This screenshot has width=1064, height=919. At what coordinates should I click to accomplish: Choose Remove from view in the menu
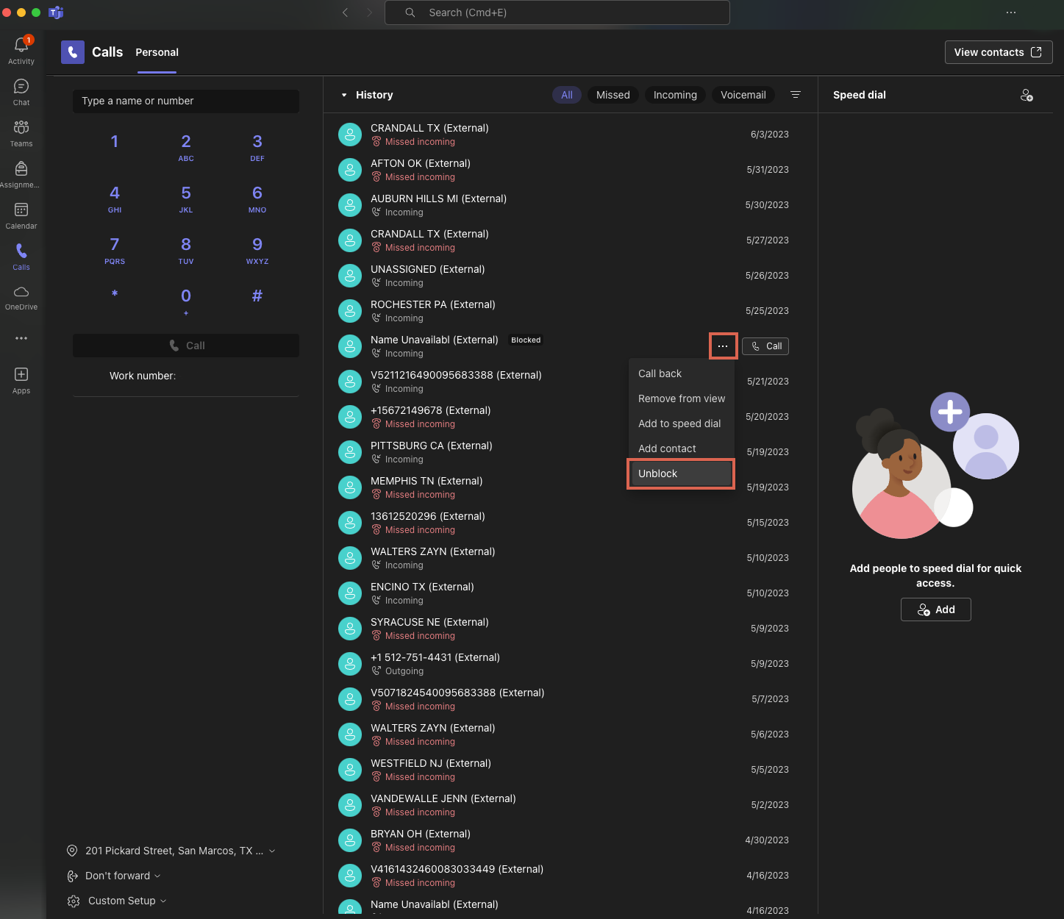click(681, 398)
